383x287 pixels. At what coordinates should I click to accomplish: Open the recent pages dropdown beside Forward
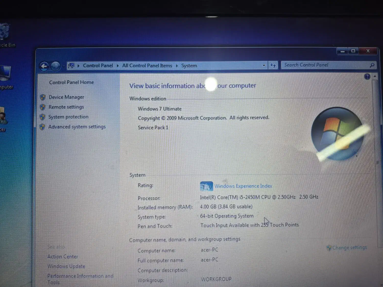[x=64, y=66]
